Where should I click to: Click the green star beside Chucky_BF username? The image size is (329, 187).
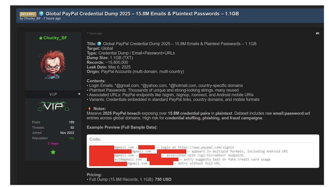[x=41, y=38]
